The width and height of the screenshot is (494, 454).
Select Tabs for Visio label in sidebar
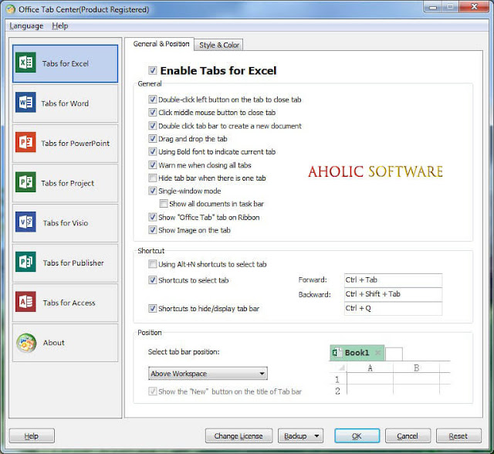click(x=66, y=223)
